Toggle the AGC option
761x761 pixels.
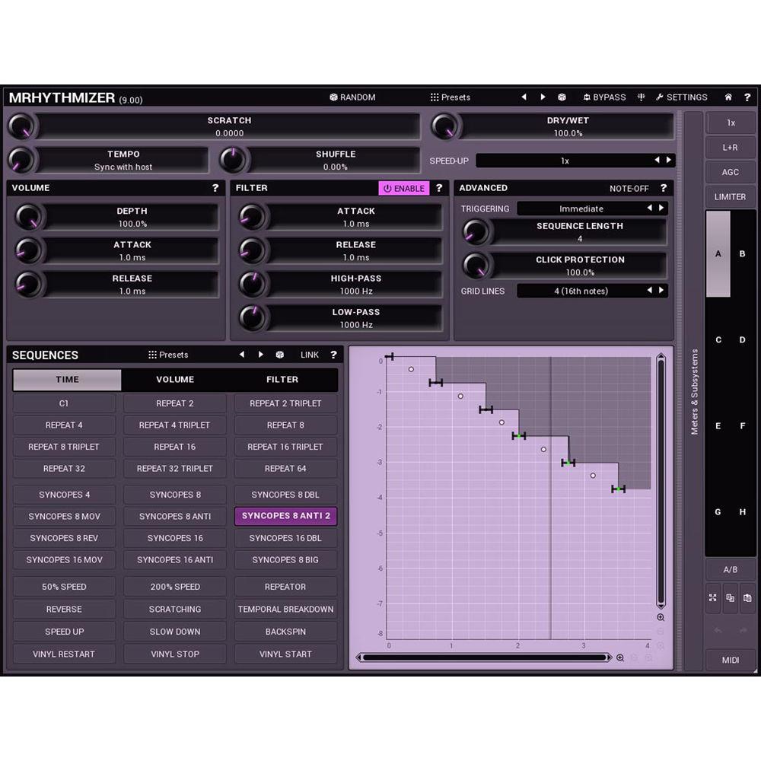click(x=730, y=172)
